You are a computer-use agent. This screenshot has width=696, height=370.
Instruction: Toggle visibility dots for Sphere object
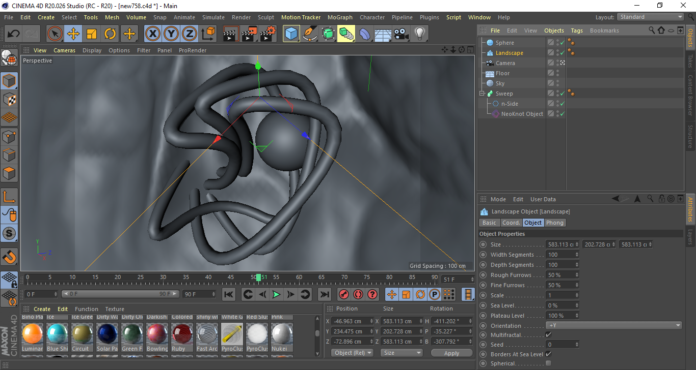pos(557,43)
